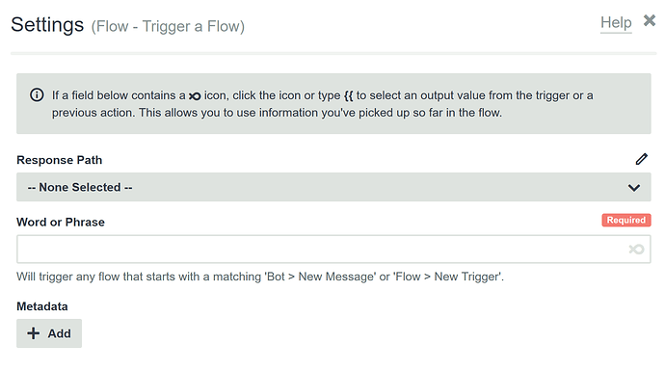Click the plus icon on the Add button
The image size is (665, 370).
(x=34, y=333)
